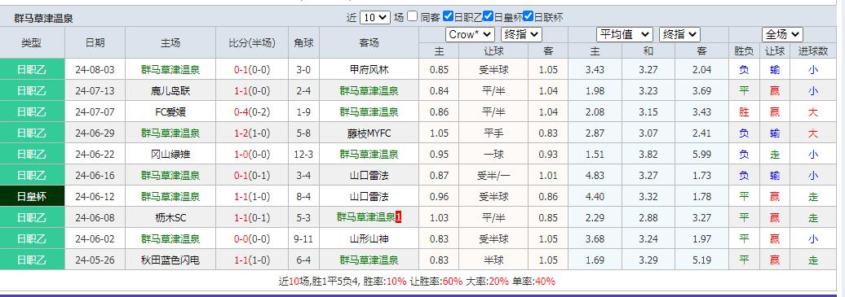Click the 比分(半场) column header
Screen dimensions: 845x297
[252, 43]
